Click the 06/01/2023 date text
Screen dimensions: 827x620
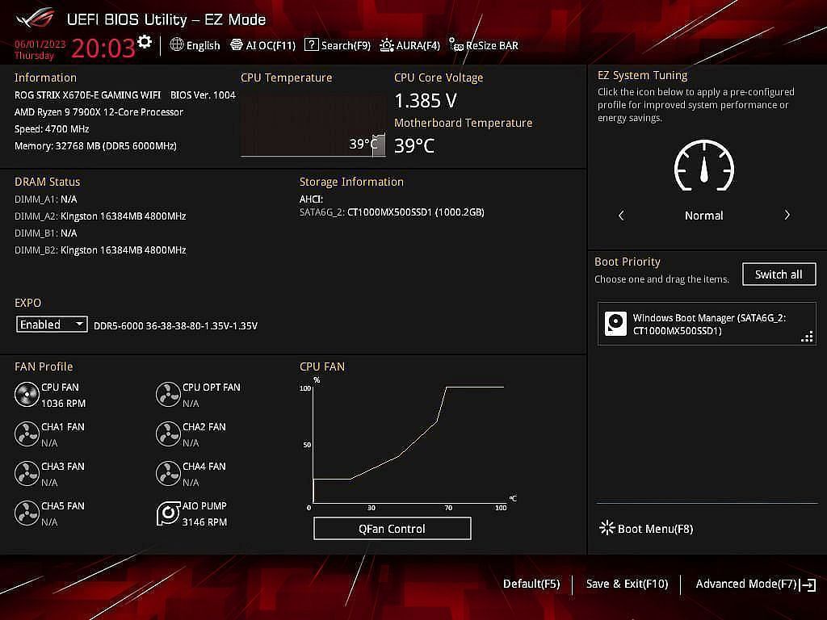point(40,44)
